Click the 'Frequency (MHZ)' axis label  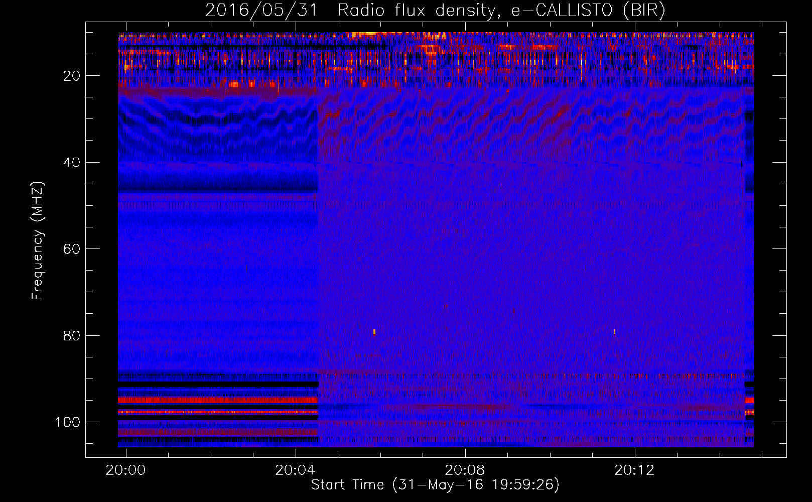tap(38, 241)
